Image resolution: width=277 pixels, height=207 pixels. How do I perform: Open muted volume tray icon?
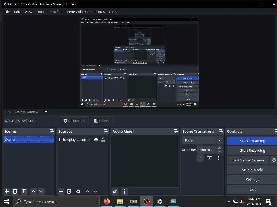click(242, 202)
